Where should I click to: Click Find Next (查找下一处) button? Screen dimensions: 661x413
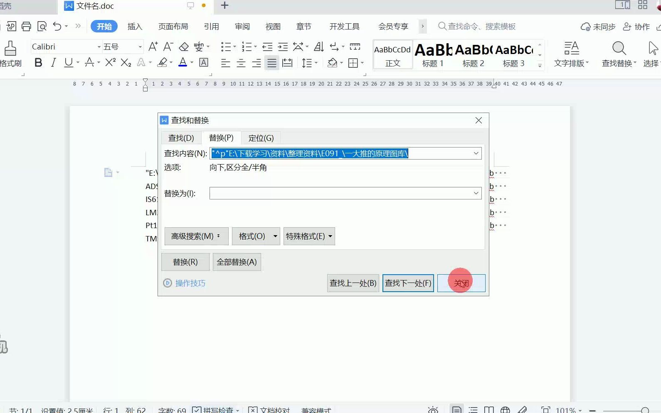click(x=408, y=283)
